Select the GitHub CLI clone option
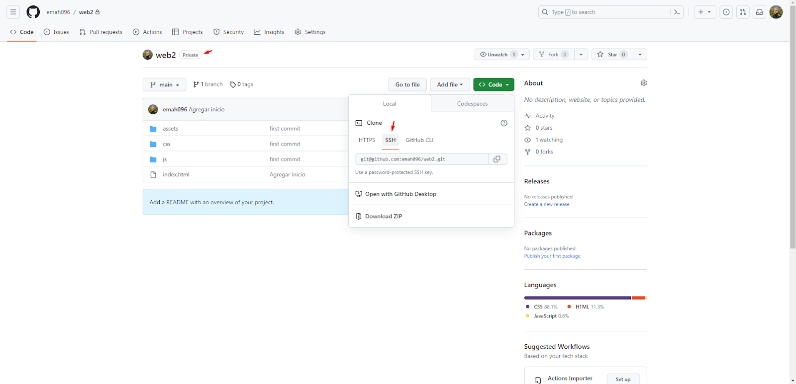Viewport: 796px width, 384px height. (x=419, y=140)
